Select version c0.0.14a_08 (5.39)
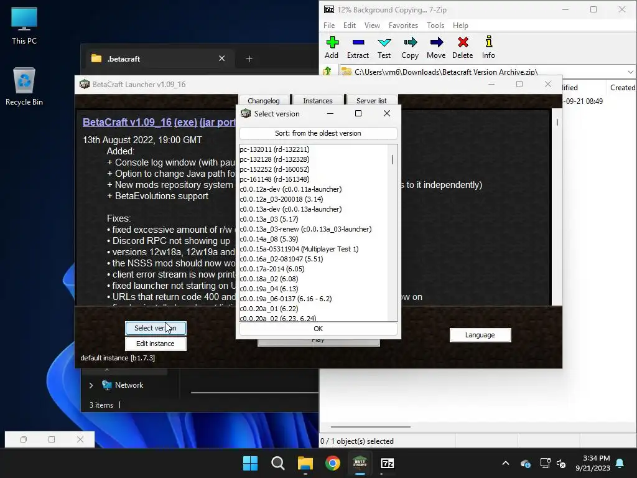This screenshot has height=478, width=637. 314,239
